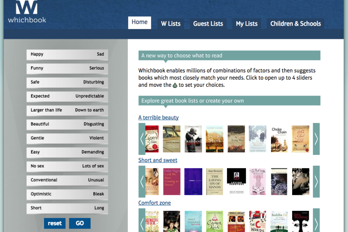Reset all the slider choices

point(54,223)
